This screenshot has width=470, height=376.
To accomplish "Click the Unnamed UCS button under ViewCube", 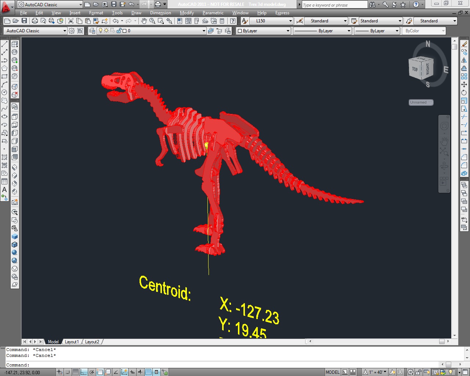I will [421, 102].
